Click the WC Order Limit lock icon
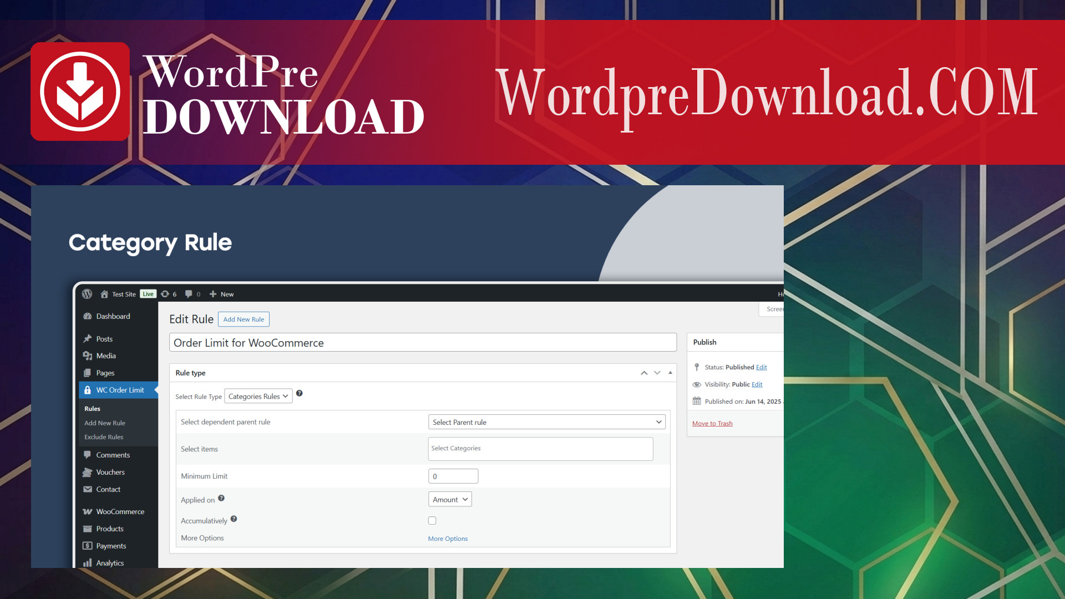The width and height of the screenshot is (1065, 599). click(88, 390)
